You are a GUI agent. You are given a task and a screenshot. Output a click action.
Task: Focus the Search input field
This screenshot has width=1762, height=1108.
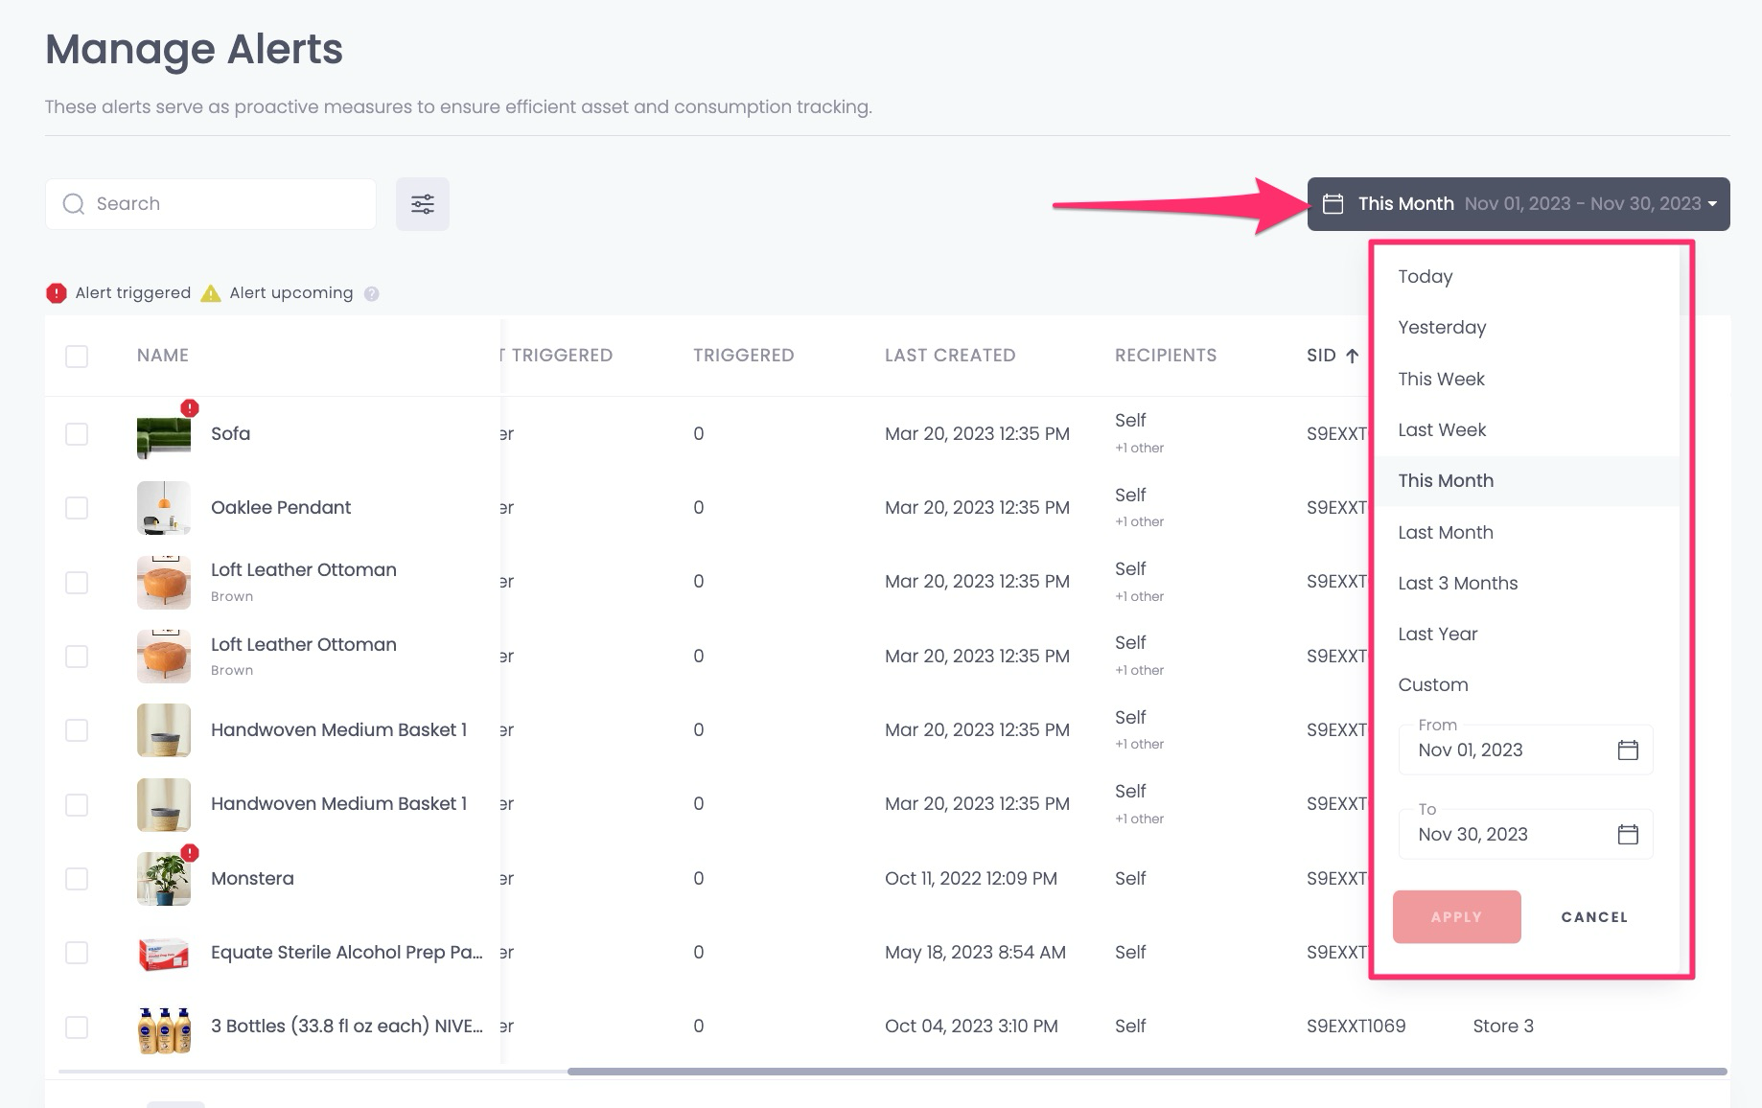point(211,204)
